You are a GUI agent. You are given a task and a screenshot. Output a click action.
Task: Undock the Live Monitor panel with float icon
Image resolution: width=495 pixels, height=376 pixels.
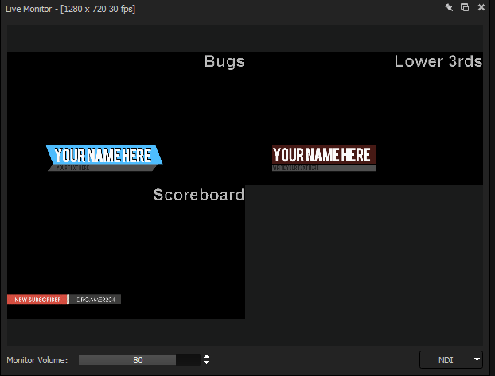coord(465,7)
